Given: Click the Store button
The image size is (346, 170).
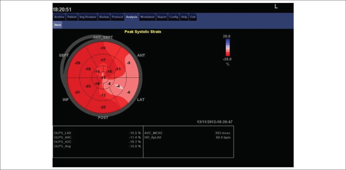Looking at the screenshot, I should point(57,25).
